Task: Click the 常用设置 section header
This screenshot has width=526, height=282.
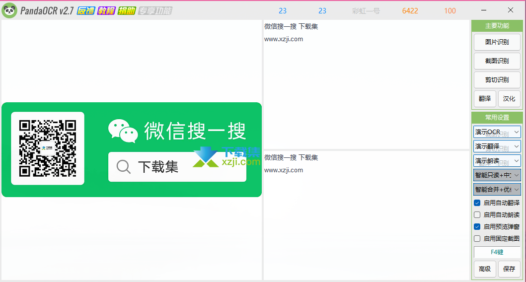Action: 497,118
